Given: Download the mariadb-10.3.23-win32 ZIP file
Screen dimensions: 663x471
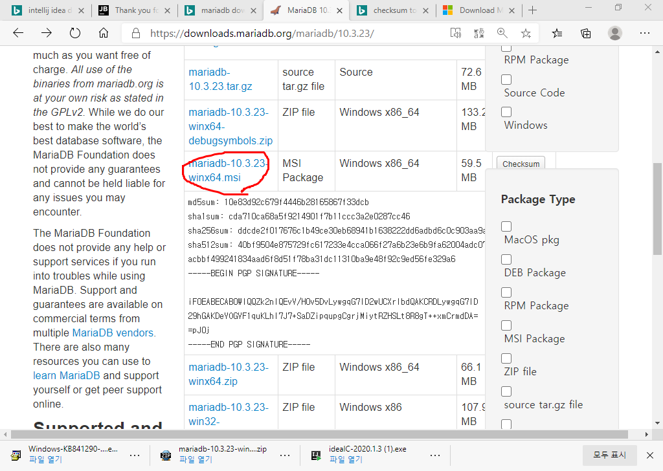Looking at the screenshot, I should click(x=229, y=415).
